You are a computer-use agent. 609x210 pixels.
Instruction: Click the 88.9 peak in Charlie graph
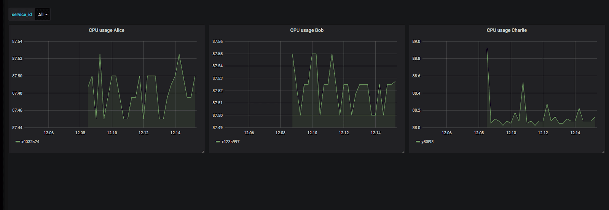(x=487, y=48)
